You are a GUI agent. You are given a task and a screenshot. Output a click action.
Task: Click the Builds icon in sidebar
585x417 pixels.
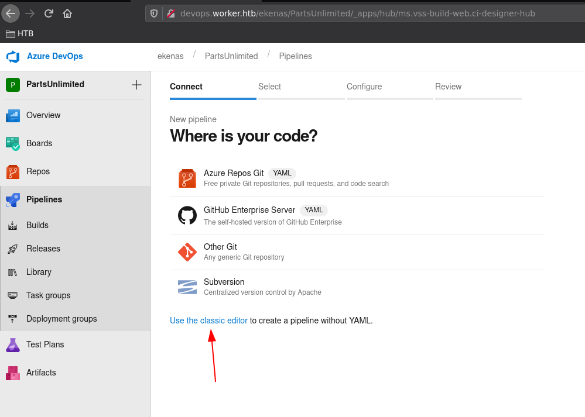click(13, 225)
